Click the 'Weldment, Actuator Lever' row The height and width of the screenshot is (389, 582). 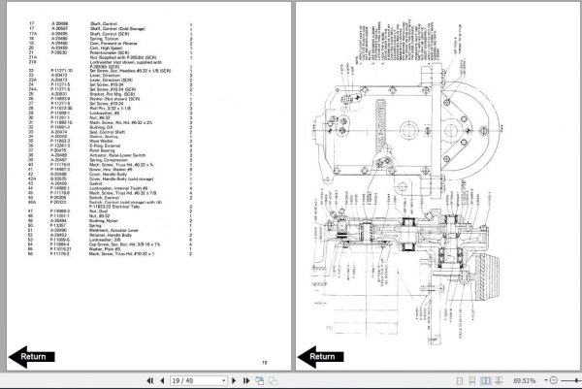[x=110, y=230]
